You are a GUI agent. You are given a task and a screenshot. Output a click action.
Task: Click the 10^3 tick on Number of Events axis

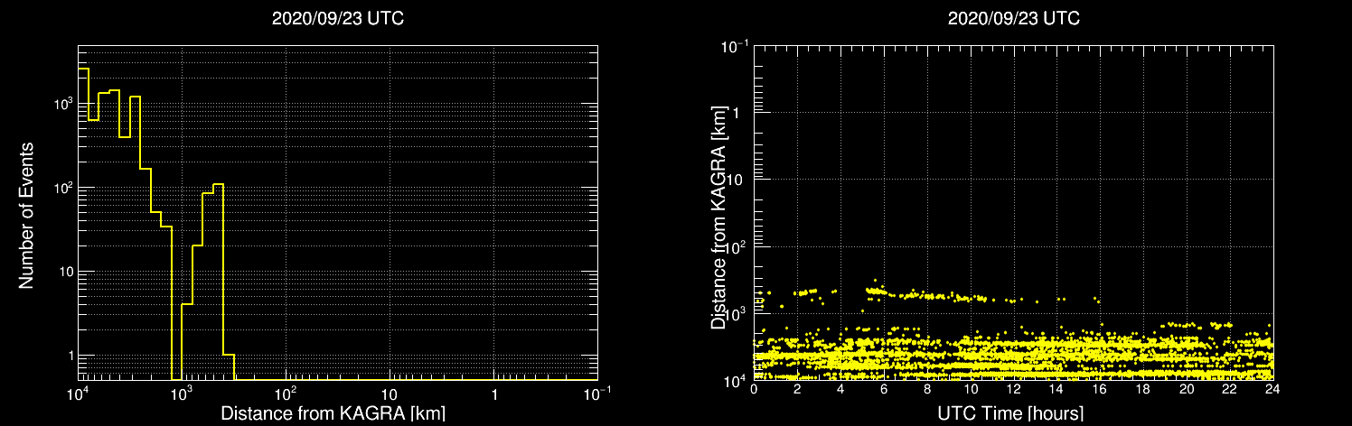[x=62, y=104]
